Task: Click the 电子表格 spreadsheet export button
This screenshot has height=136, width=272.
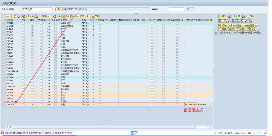Action: pos(28,16)
